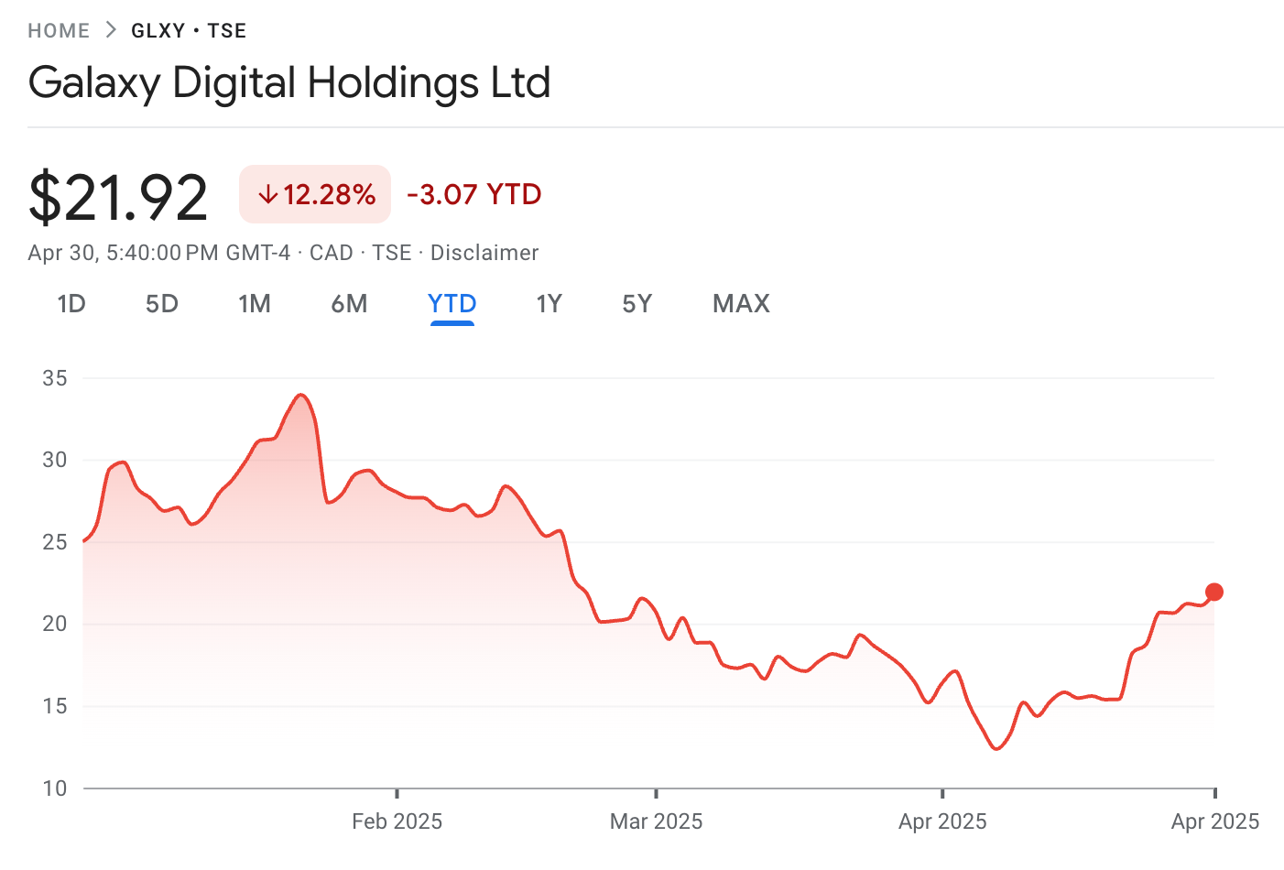The width and height of the screenshot is (1284, 870).
Task: Open the Disclaimer link
Action: tap(484, 253)
